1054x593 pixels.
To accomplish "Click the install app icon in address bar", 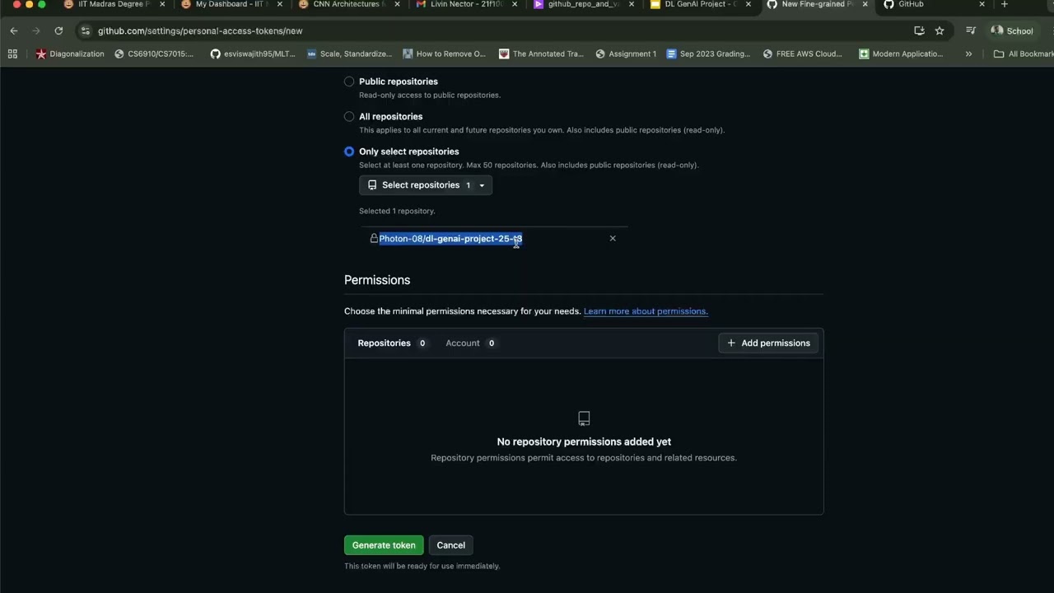I will tap(919, 30).
